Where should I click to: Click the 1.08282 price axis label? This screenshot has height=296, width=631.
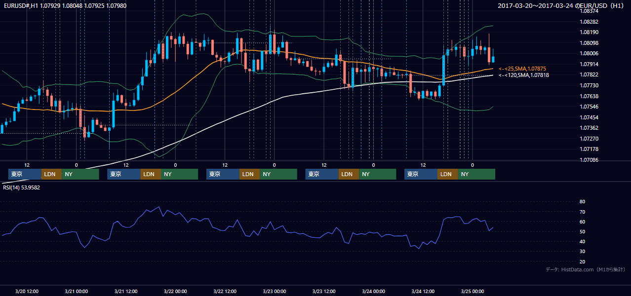point(589,22)
